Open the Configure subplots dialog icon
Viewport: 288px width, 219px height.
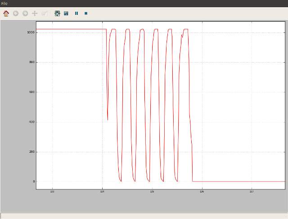tap(57, 14)
